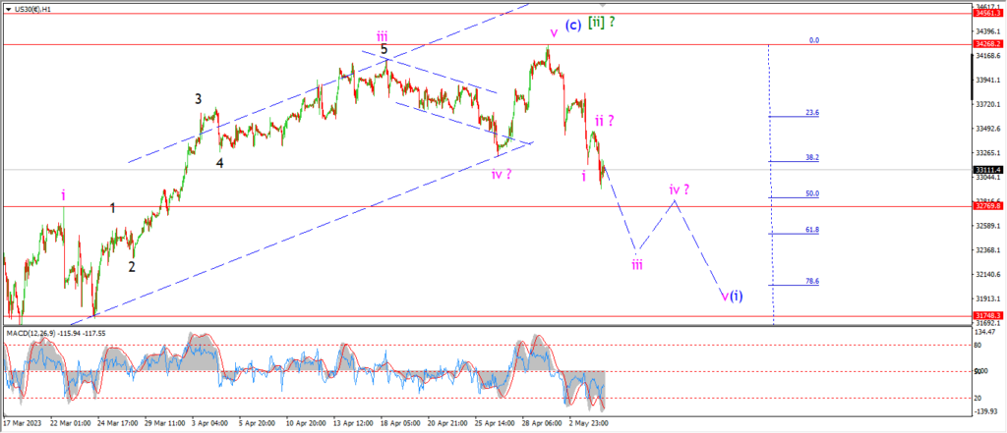Select the 78.6 Fibonacci level label
This screenshot has width=1007, height=433.
[811, 281]
